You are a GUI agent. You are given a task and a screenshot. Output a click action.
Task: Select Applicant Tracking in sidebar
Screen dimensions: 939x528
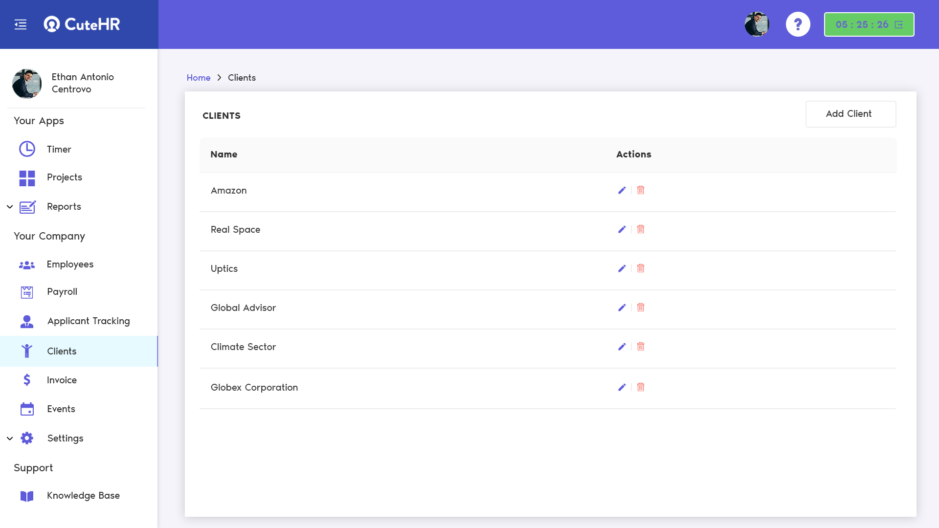89,320
